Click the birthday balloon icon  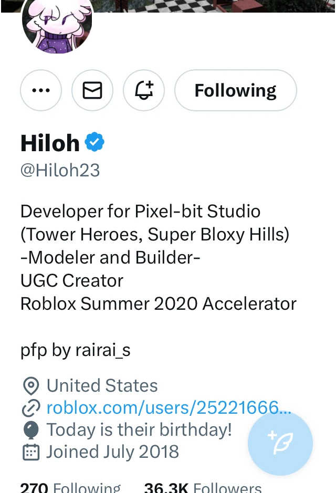30,430
